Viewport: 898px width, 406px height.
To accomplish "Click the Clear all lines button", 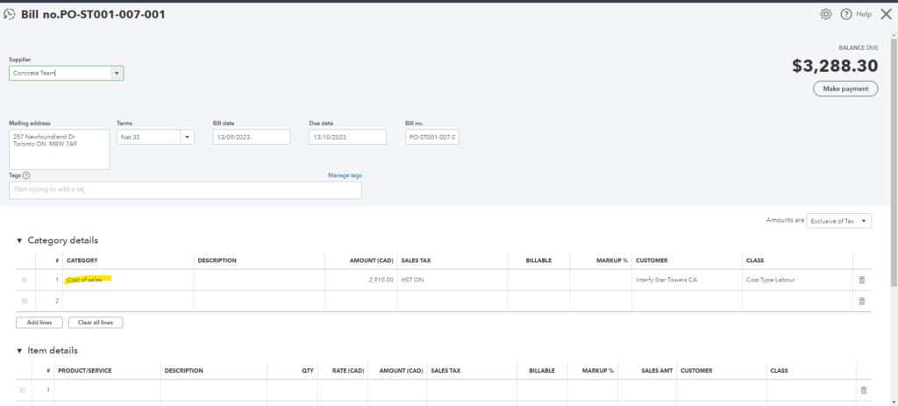I will tap(97, 323).
